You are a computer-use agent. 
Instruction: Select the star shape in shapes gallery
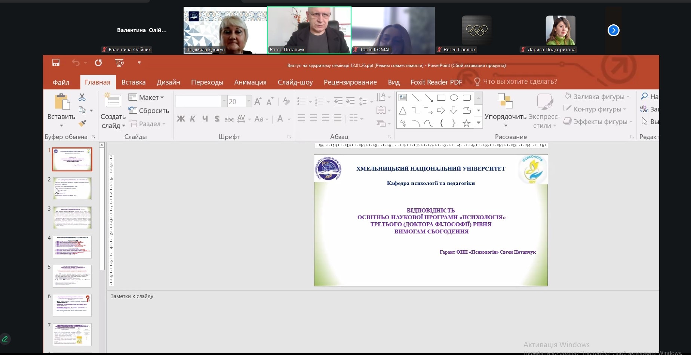click(x=466, y=123)
